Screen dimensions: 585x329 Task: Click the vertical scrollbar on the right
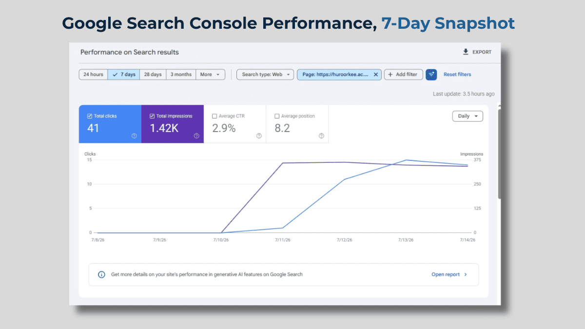click(x=499, y=154)
